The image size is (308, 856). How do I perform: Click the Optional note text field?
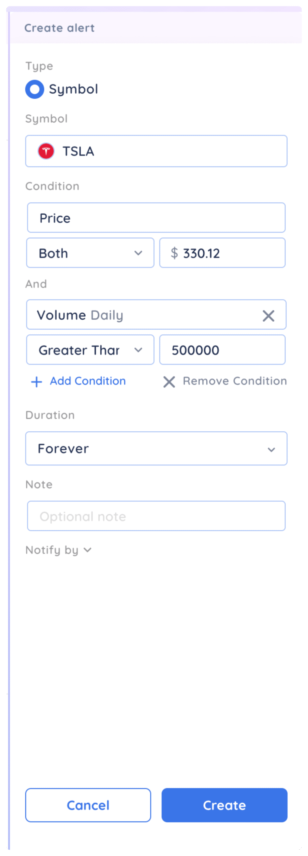pos(156,516)
